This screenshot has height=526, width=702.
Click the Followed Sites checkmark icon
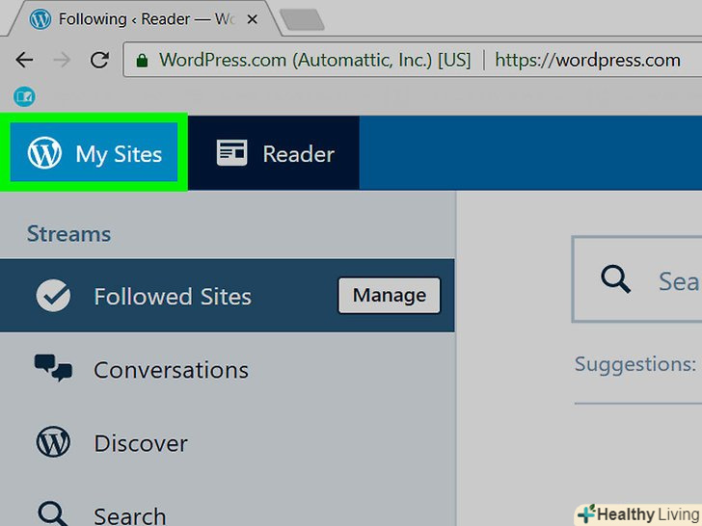53,296
